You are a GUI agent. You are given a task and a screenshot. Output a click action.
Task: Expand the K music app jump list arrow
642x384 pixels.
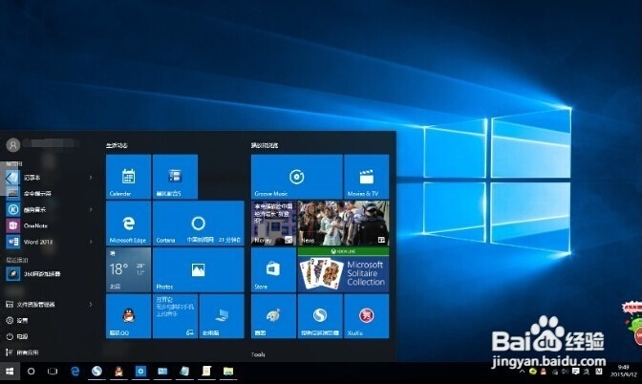click(91, 209)
